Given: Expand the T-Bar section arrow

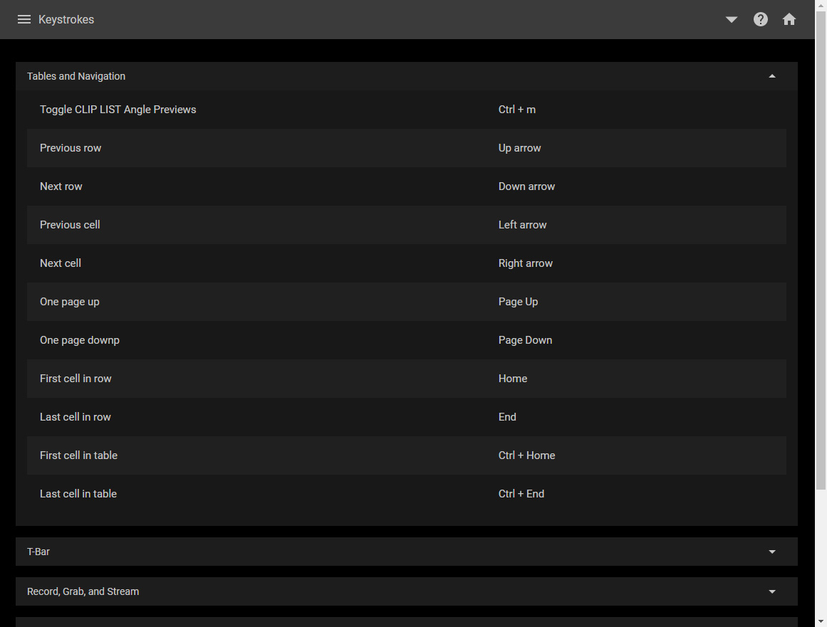Looking at the screenshot, I should [772, 552].
